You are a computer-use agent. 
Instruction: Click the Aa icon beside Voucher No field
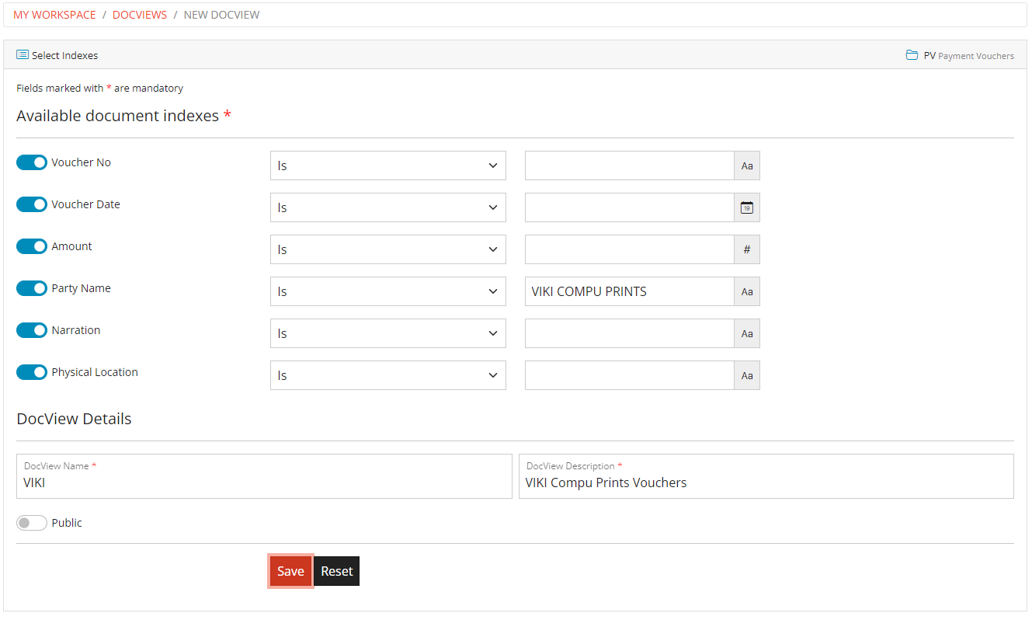(746, 165)
